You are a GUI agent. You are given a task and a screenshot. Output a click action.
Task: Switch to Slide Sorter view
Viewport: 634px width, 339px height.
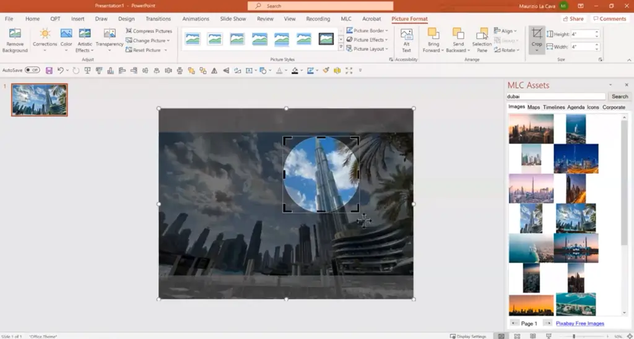point(517,336)
